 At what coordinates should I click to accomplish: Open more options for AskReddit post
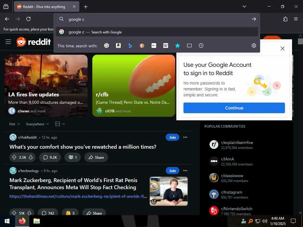point(185,137)
